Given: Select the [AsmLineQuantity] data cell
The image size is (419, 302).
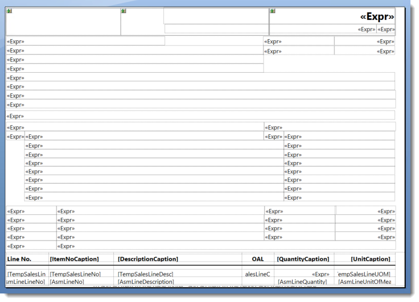Looking at the screenshot, I should point(304,282).
